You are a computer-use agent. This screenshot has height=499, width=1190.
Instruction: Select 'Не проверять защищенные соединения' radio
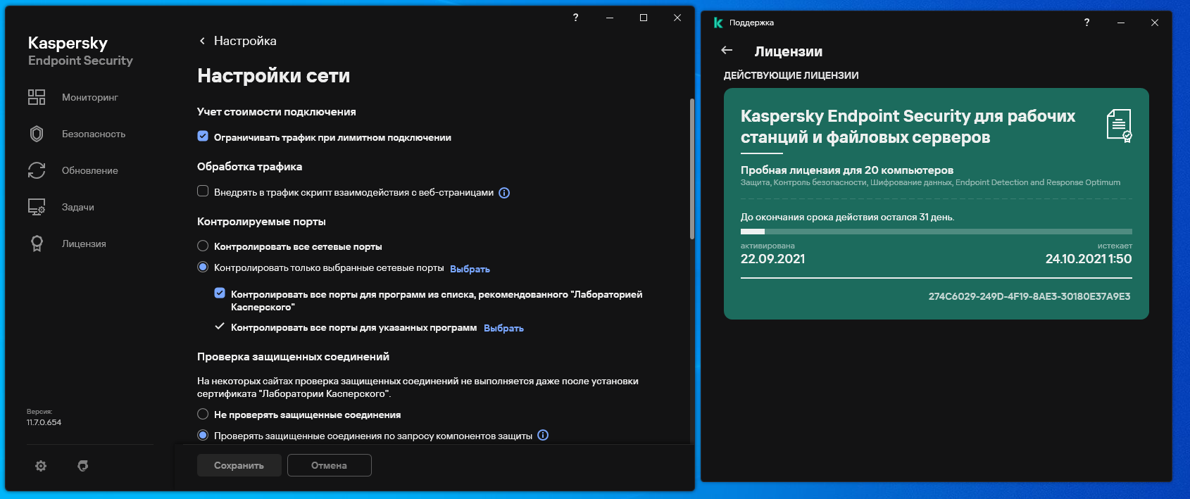coord(203,414)
